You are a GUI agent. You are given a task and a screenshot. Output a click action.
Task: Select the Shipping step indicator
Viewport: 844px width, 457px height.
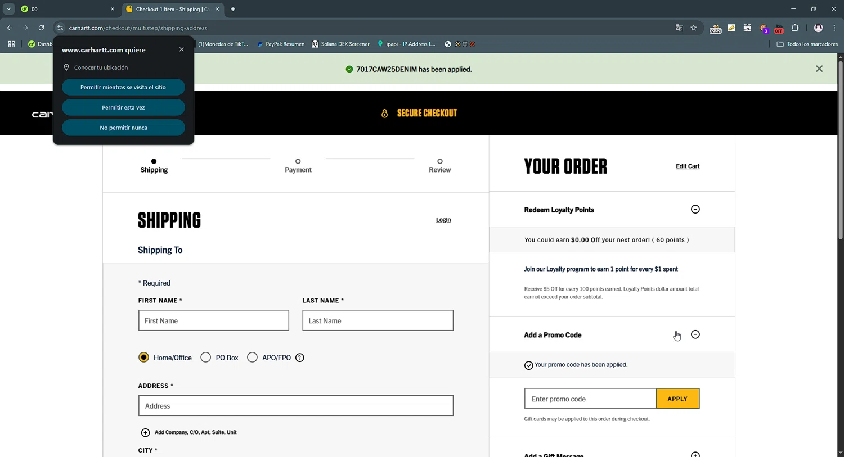(154, 166)
